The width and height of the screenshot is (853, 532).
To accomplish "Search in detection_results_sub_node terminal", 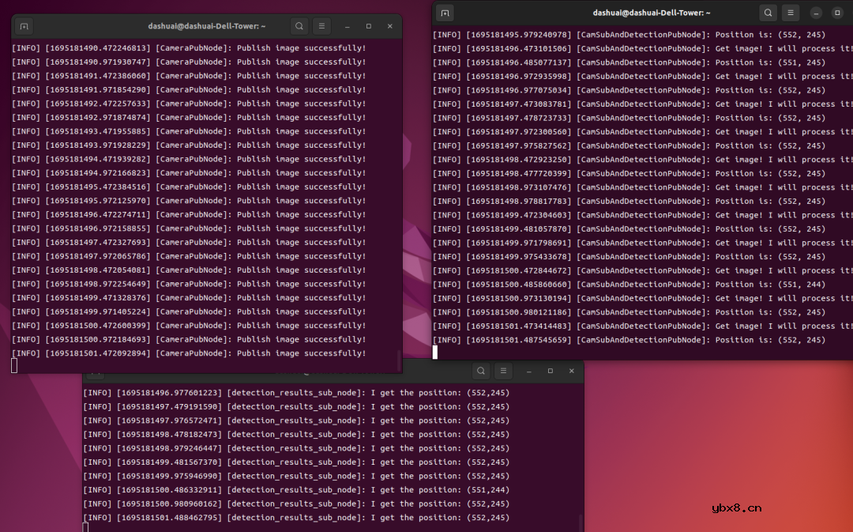I will click(x=480, y=371).
